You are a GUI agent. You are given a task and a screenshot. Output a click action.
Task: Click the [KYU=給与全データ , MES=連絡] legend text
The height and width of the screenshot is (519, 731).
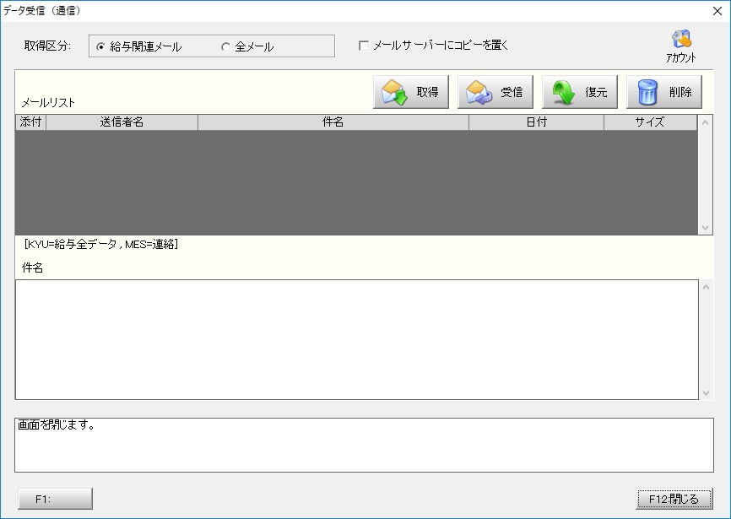point(101,244)
